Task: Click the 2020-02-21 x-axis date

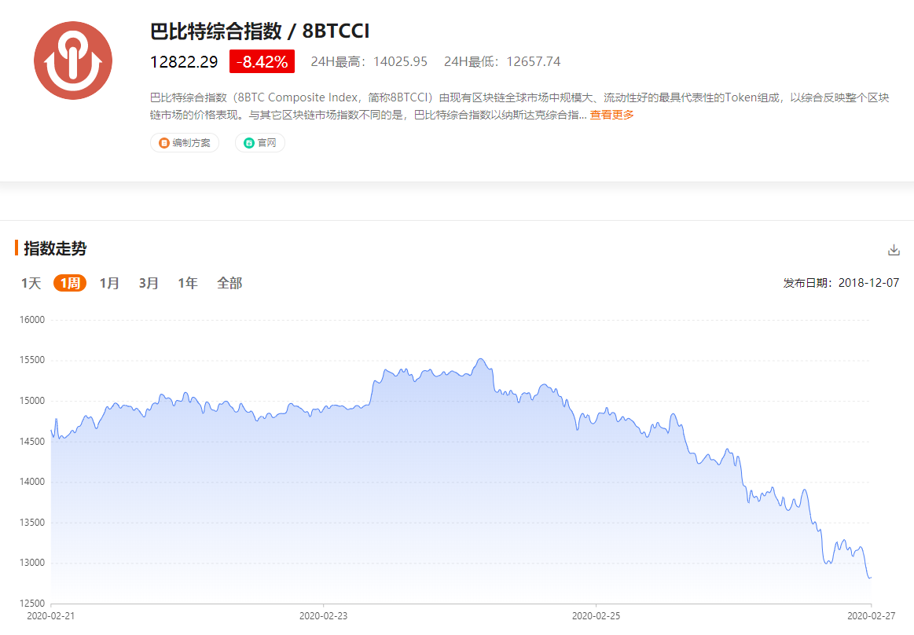Action: (x=51, y=616)
